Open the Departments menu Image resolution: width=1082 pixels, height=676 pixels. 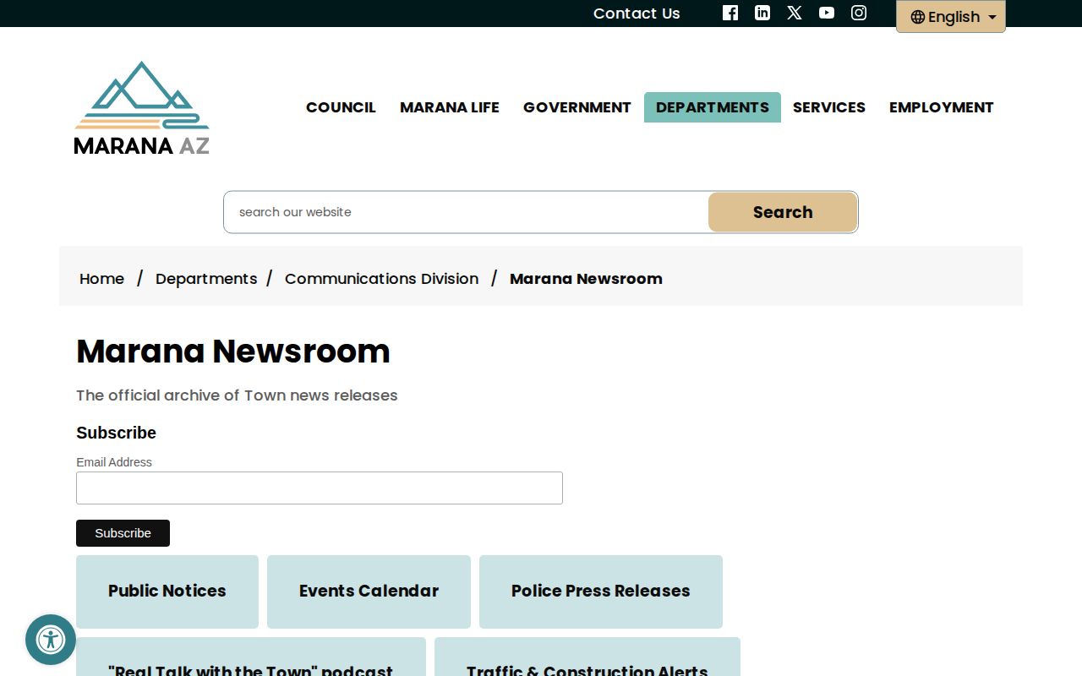tap(713, 107)
